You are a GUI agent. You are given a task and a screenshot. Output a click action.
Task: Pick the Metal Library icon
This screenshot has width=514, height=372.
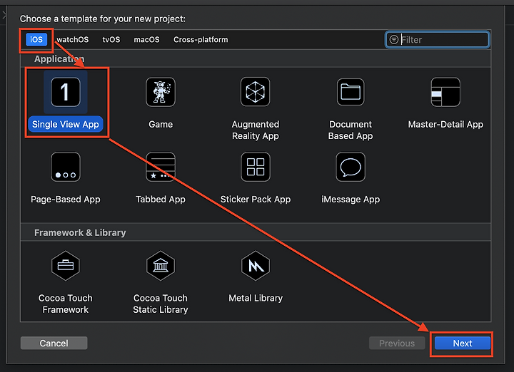tap(256, 266)
